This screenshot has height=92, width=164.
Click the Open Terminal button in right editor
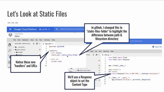(157, 47)
